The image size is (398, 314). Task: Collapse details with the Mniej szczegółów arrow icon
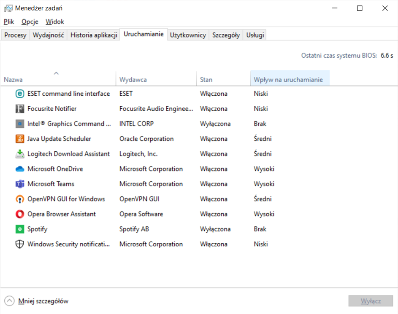coord(9,301)
